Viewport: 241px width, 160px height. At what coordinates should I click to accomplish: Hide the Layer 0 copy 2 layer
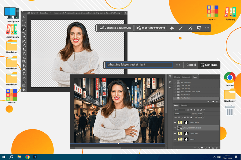point(175,122)
